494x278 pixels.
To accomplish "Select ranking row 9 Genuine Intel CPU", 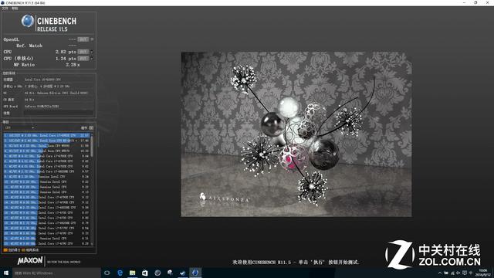I will (46, 177).
